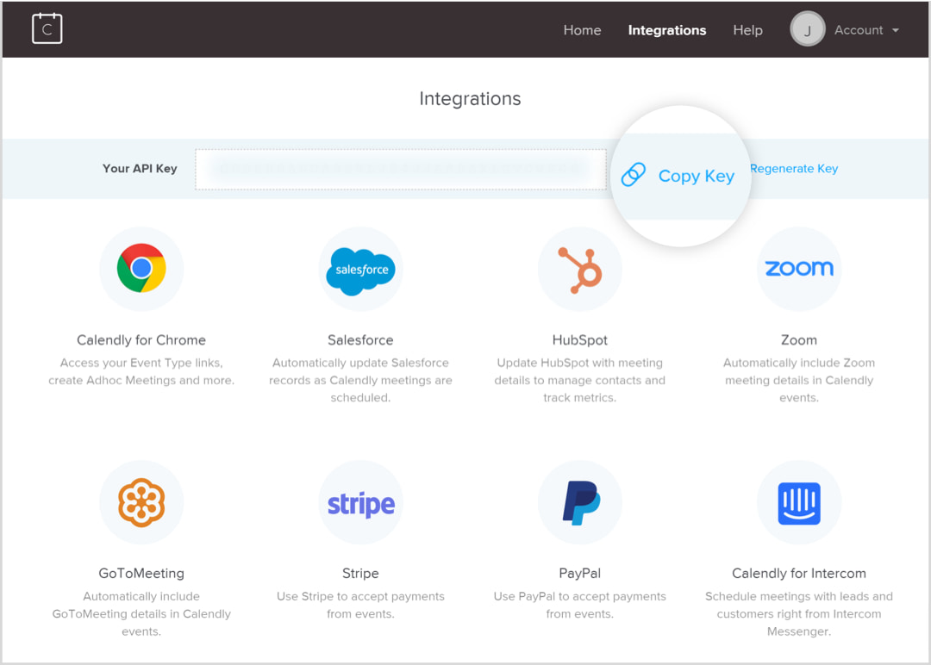This screenshot has width=931, height=665.
Task: Click the Zoom title text
Action: pyautogui.click(x=798, y=340)
